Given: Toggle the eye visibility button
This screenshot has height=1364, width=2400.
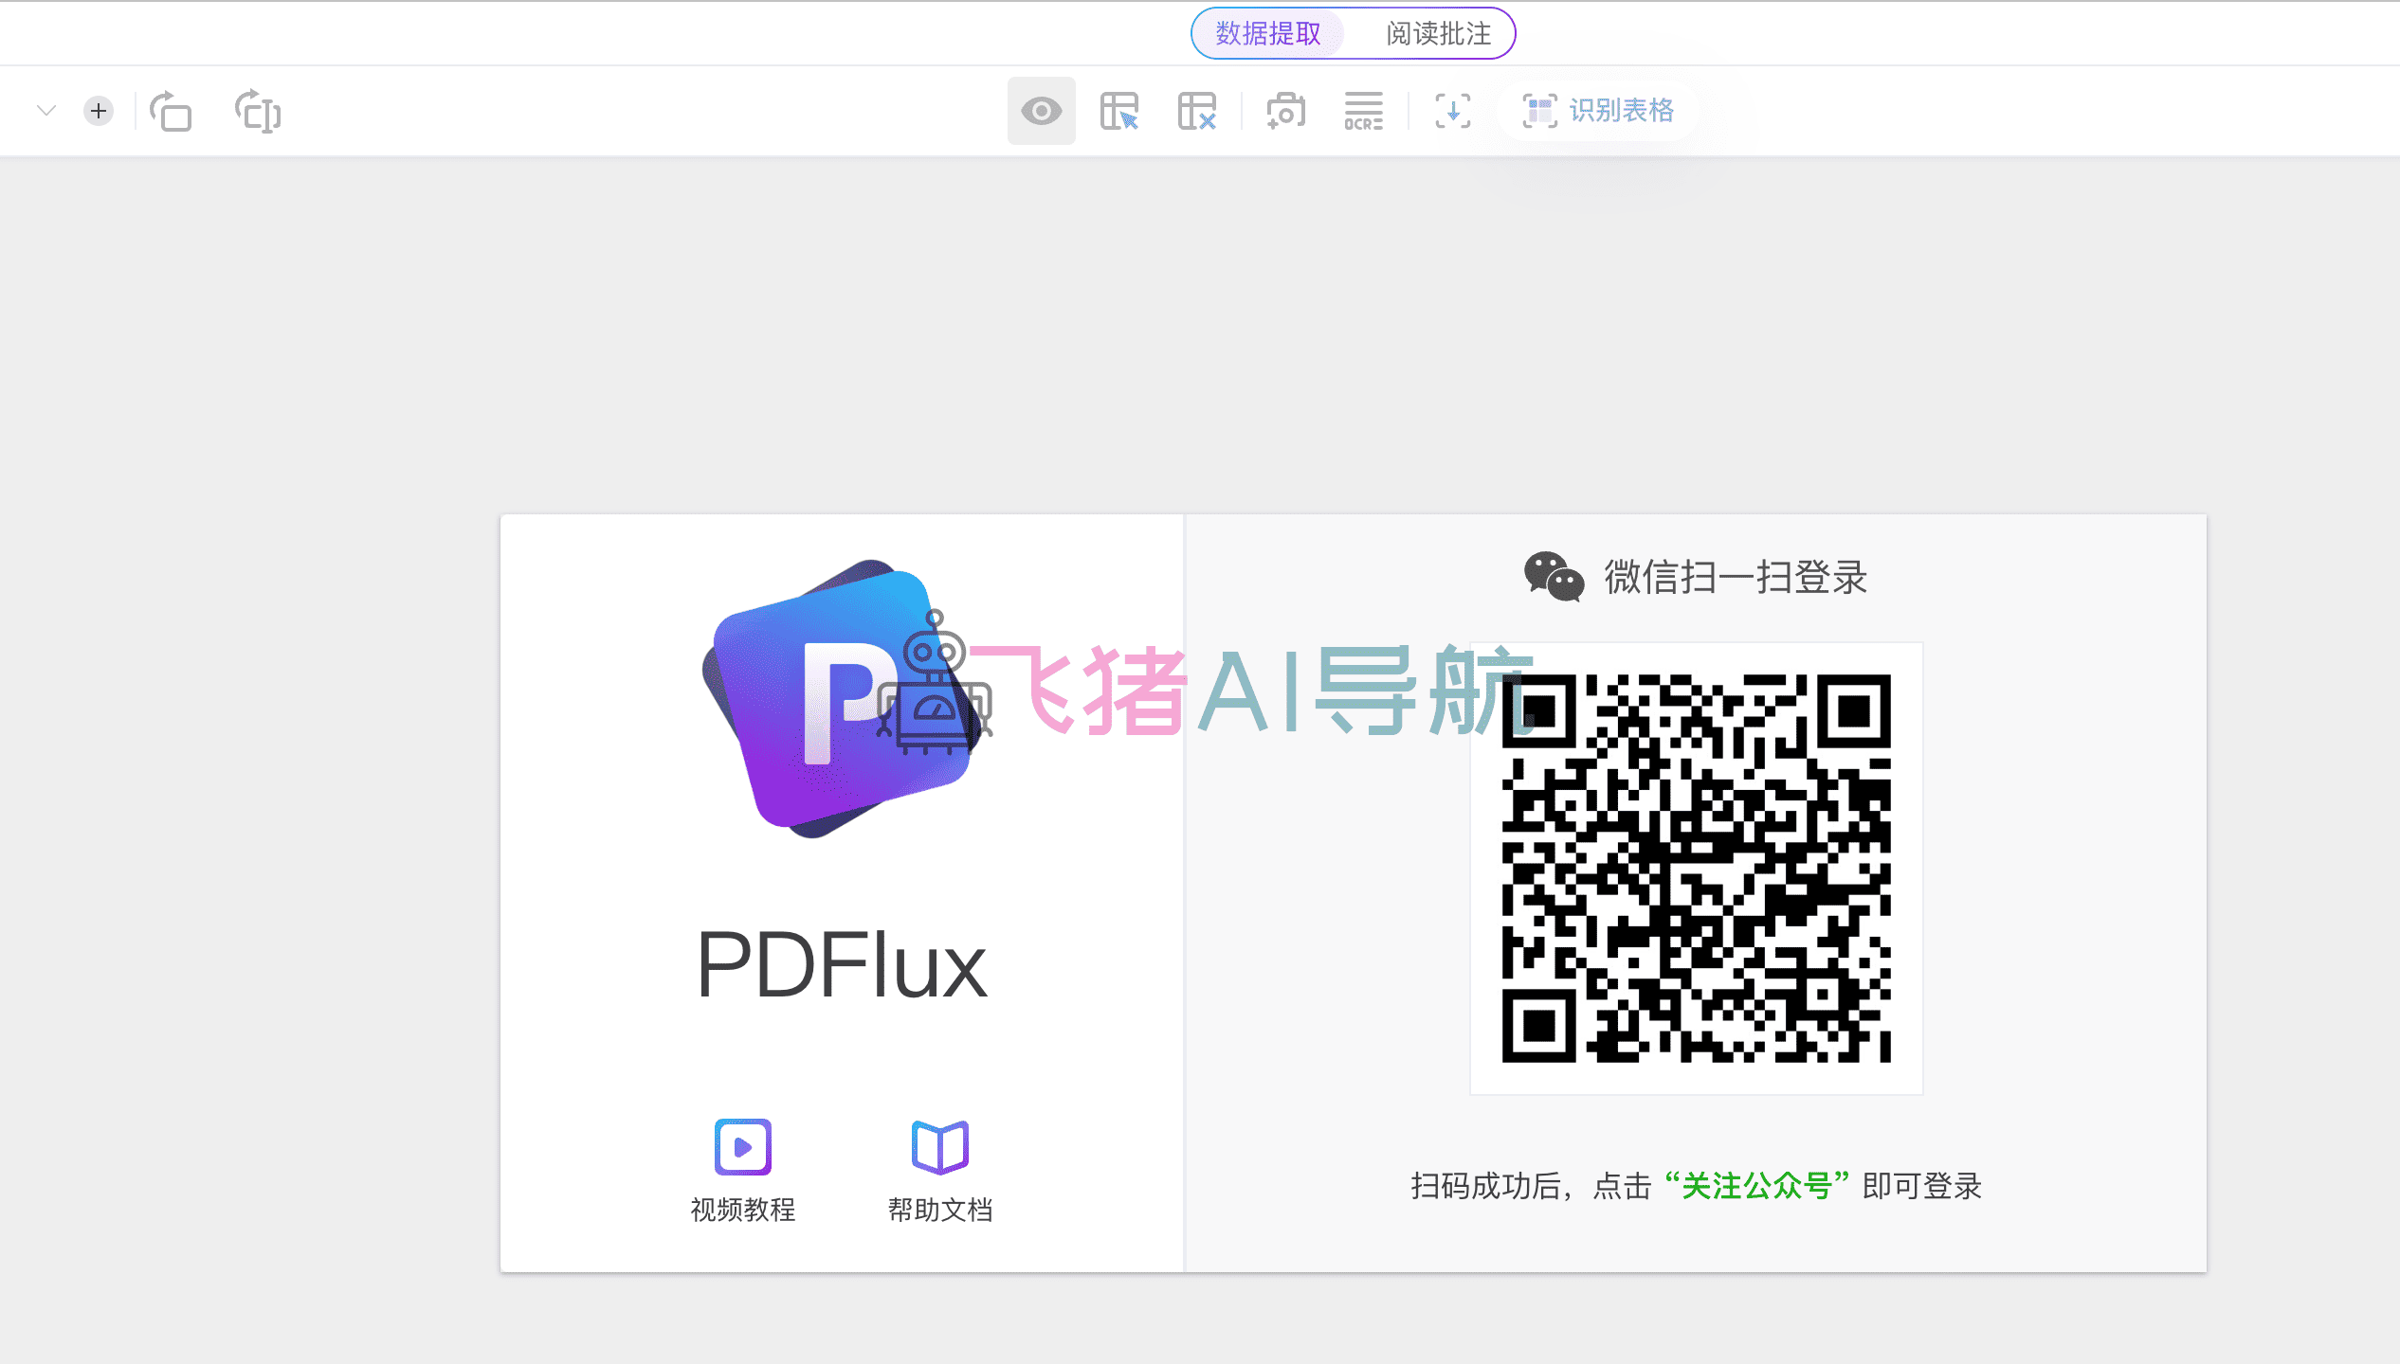Looking at the screenshot, I should point(1041,111).
